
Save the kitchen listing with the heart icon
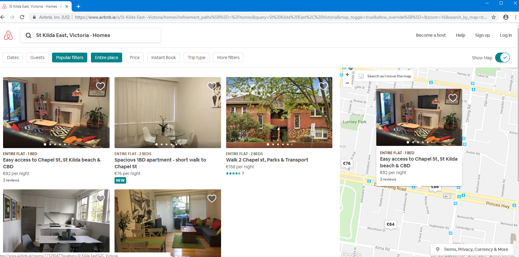[100, 198]
